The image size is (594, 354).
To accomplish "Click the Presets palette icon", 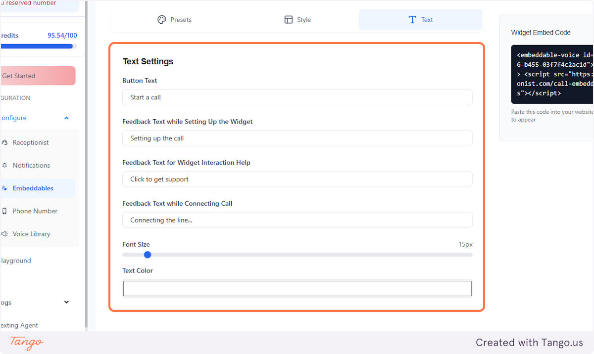I will click(x=161, y=19).
